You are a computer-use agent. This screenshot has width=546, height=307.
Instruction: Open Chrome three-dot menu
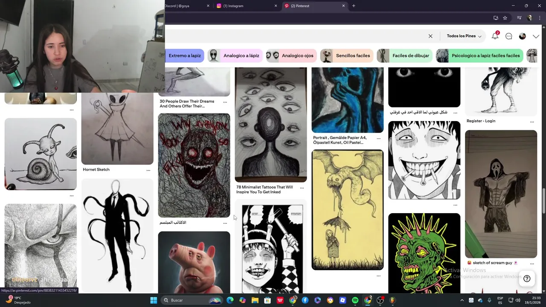coord(539,18)
